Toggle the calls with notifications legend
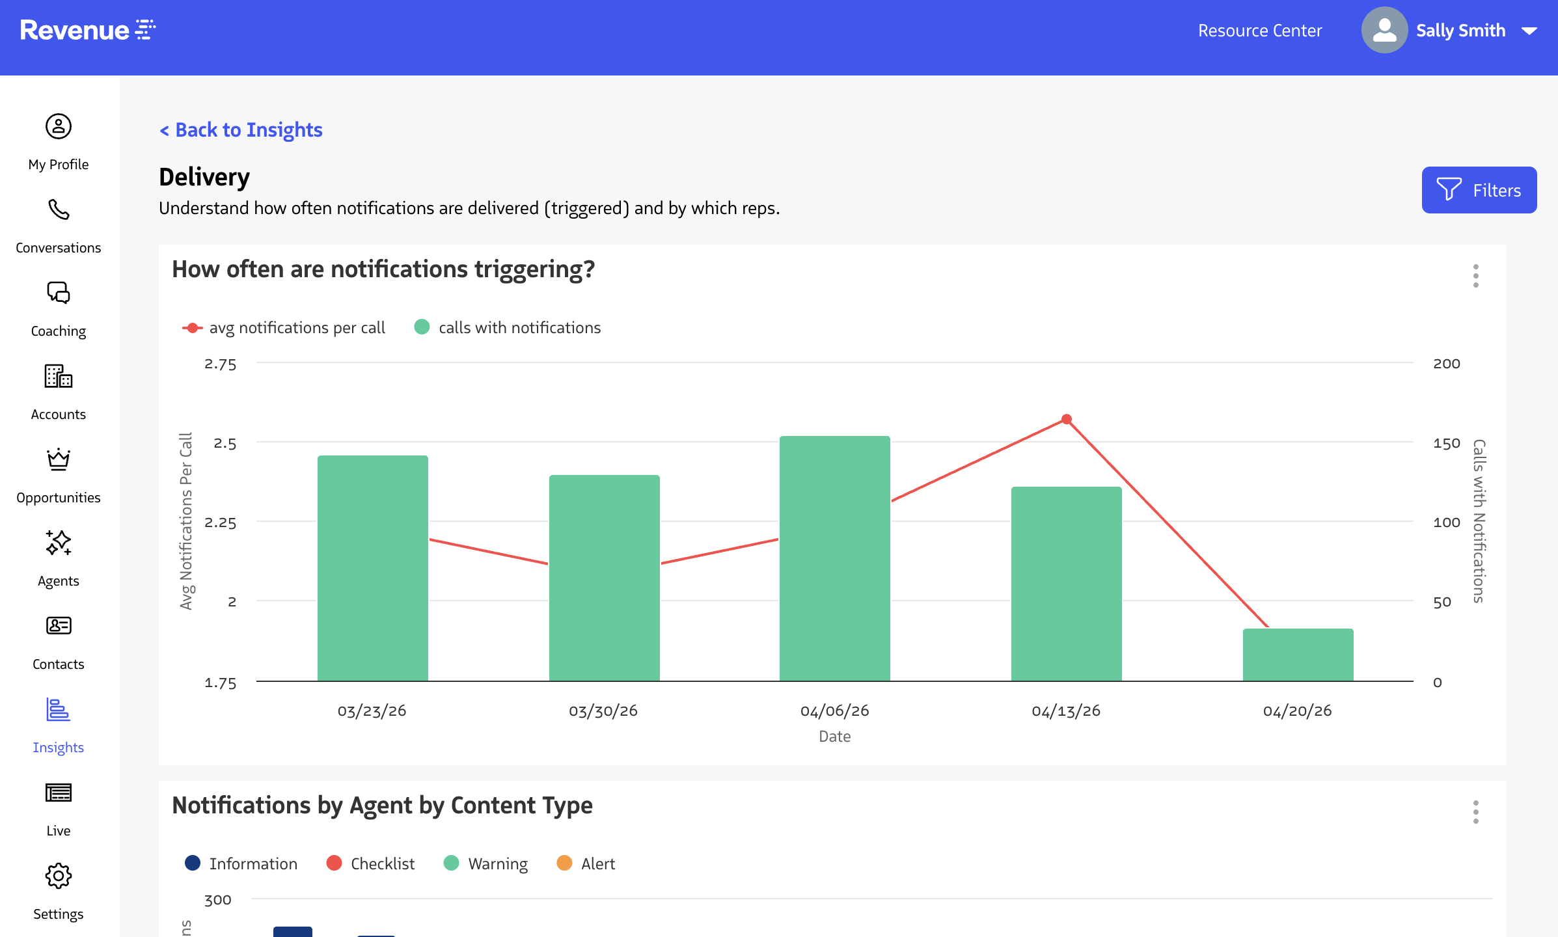1558x937 pixels. tap(508, 328)
